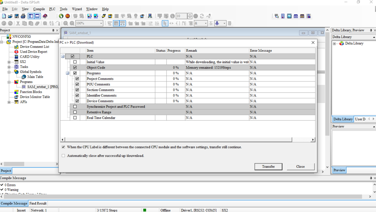
Task: Click the cut scissors icon
Action: 18,23
